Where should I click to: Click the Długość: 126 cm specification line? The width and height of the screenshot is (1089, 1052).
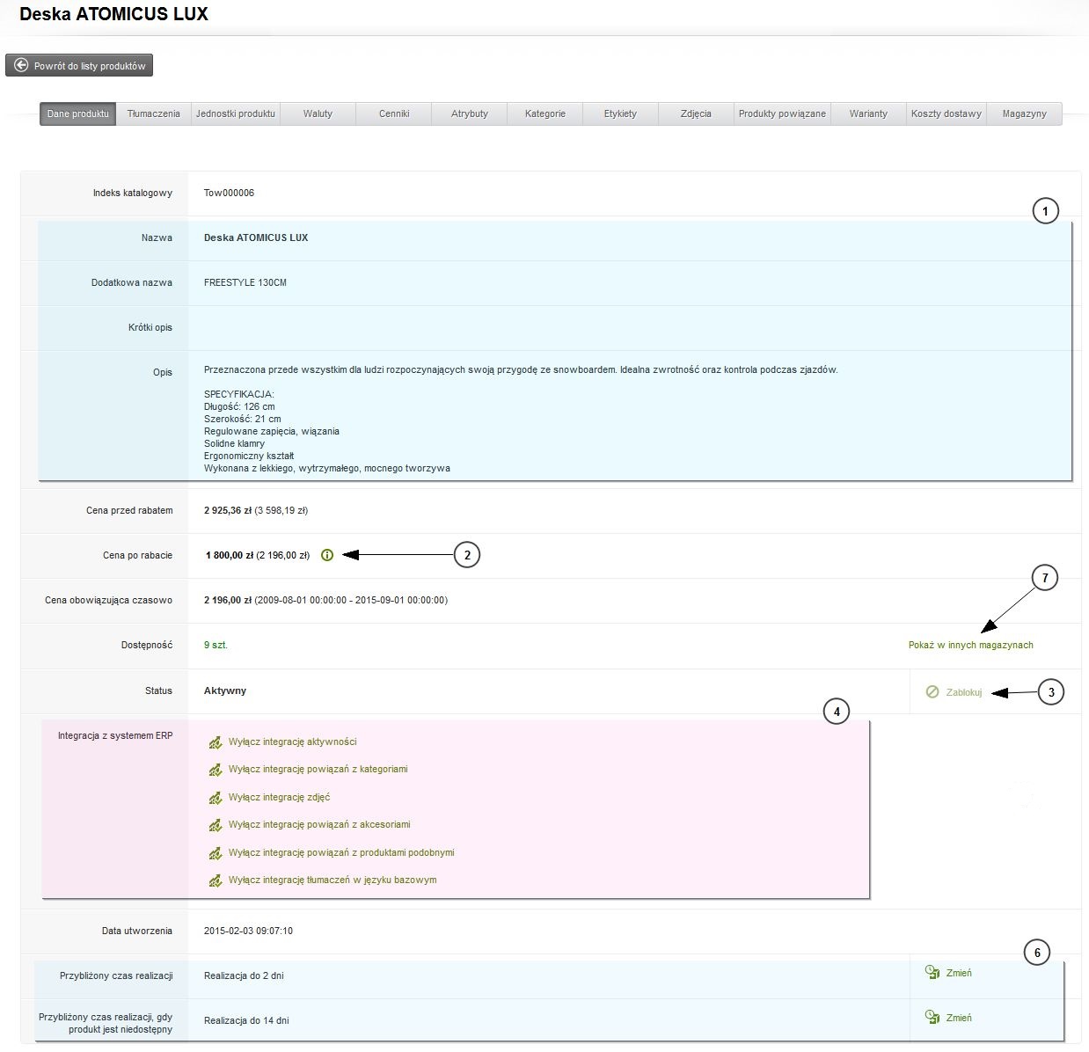(239, 406)
